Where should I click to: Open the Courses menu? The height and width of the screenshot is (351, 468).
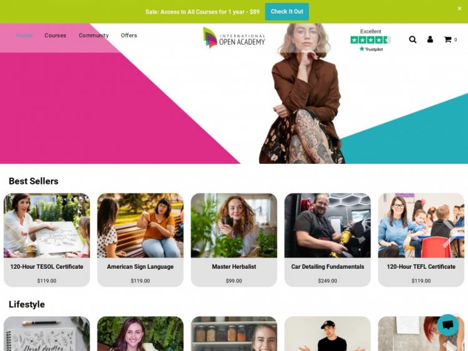pos(55,36)
